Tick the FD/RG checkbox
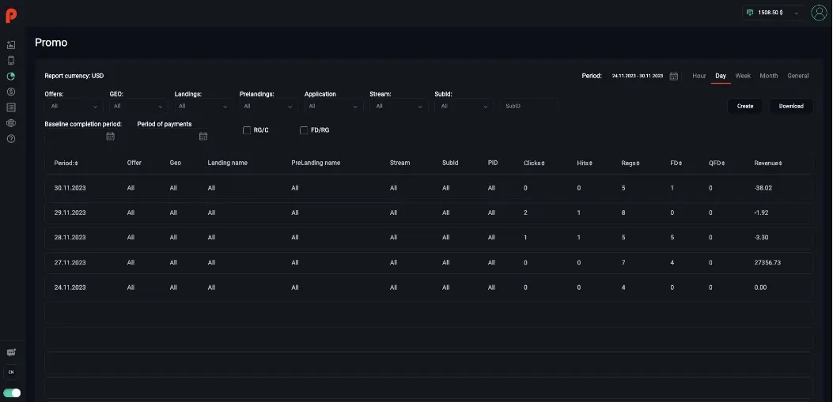 304,130
